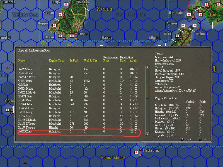
Task: Click the Back arrow button
Action: point(182,139)
